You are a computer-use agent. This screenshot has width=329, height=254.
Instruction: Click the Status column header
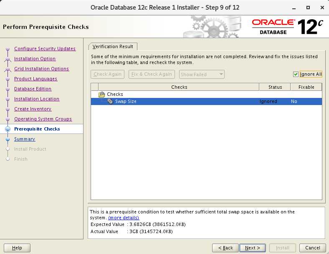tap(275, 87)
